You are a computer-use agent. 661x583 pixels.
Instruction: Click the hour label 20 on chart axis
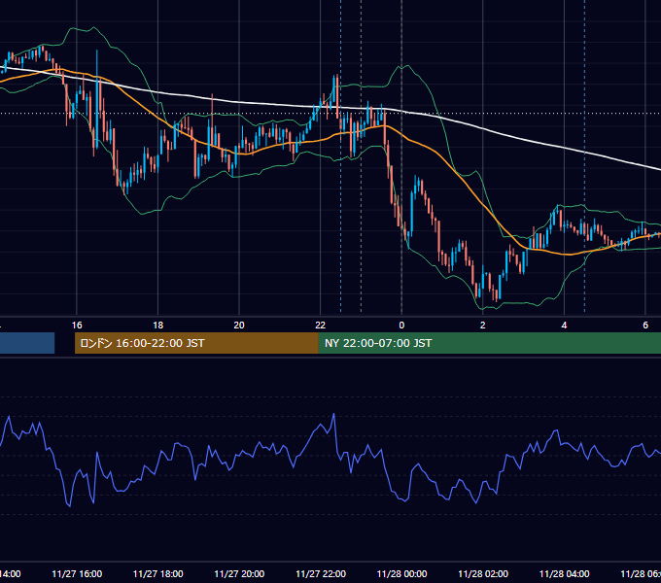[239, 326]
